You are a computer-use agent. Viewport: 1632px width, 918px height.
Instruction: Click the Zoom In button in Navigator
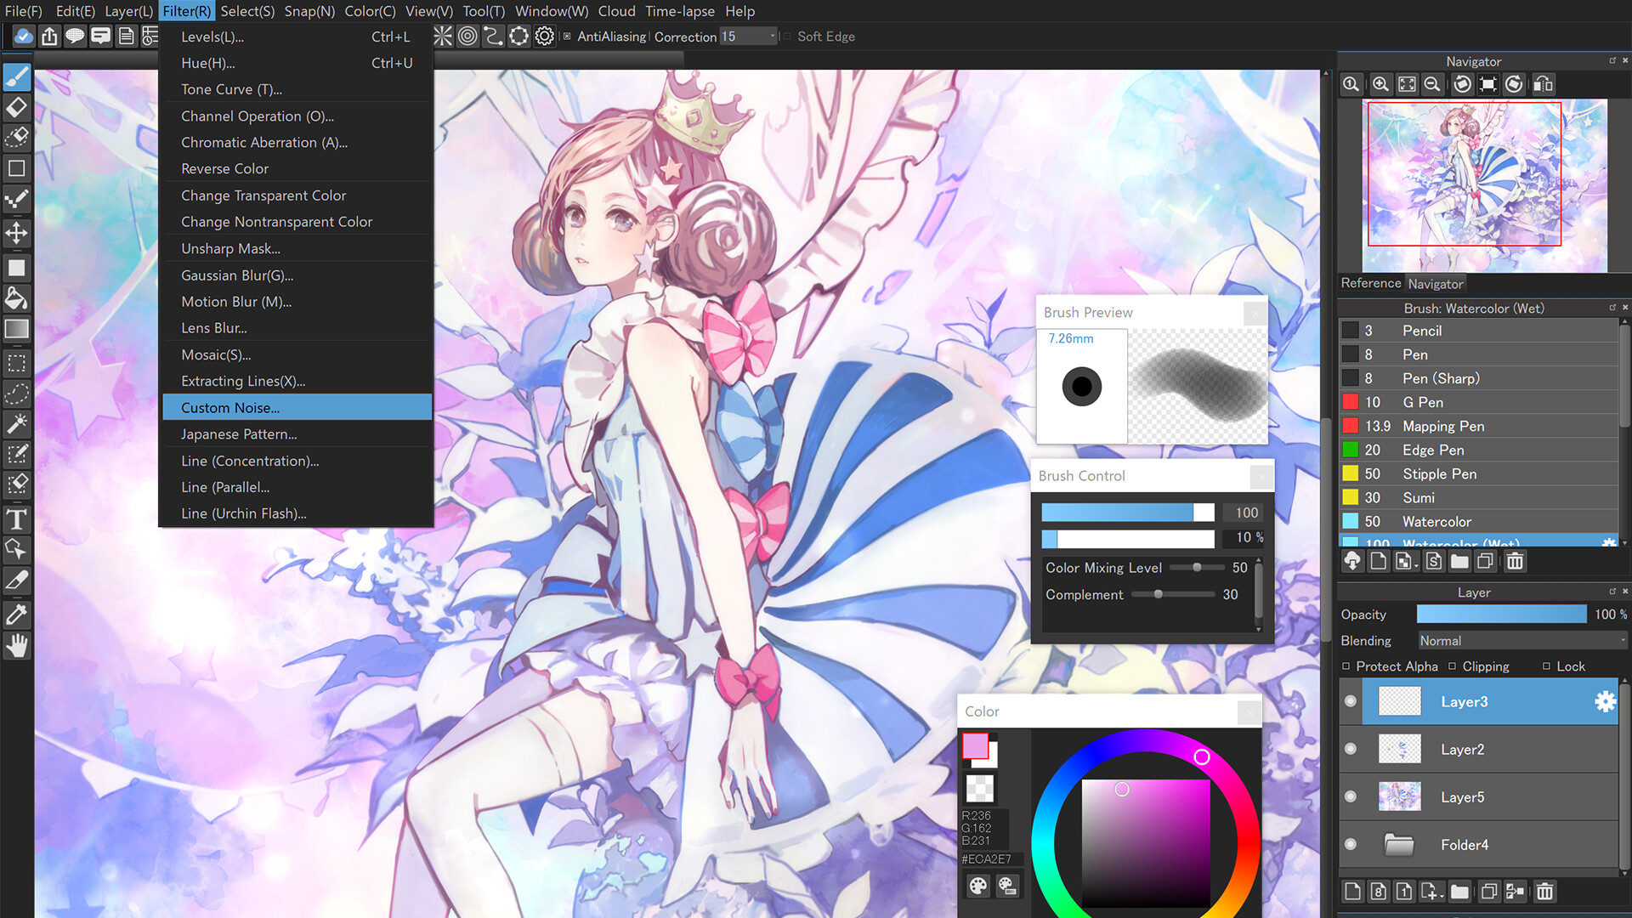click(x=1380, y=84)
